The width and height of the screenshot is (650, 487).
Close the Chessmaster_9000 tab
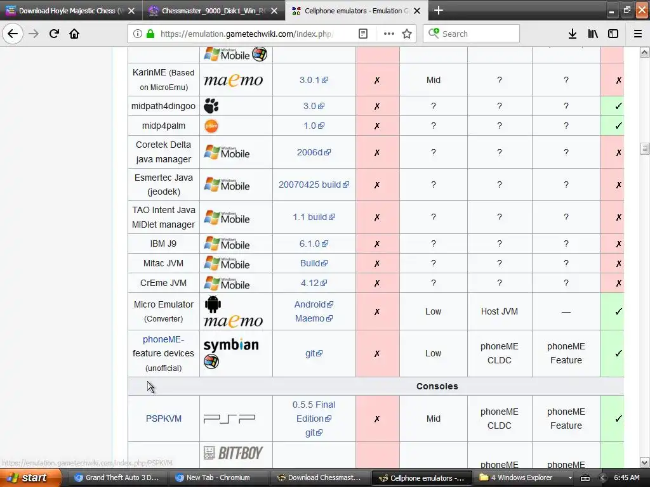[x=274, y=11]
